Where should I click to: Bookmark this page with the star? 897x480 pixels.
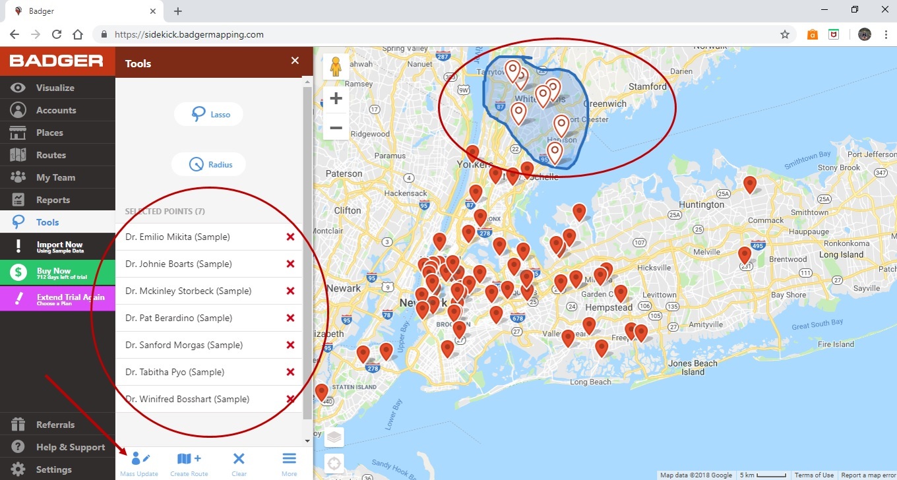[785, 34]
